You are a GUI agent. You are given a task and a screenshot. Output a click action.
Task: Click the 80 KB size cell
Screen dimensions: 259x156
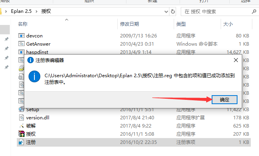click(242, 36)
